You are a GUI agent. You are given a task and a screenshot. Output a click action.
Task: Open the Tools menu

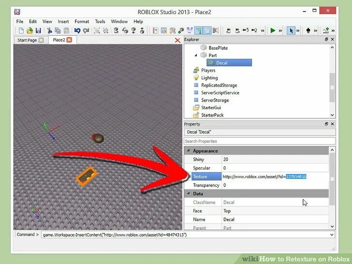pos(100,21)
